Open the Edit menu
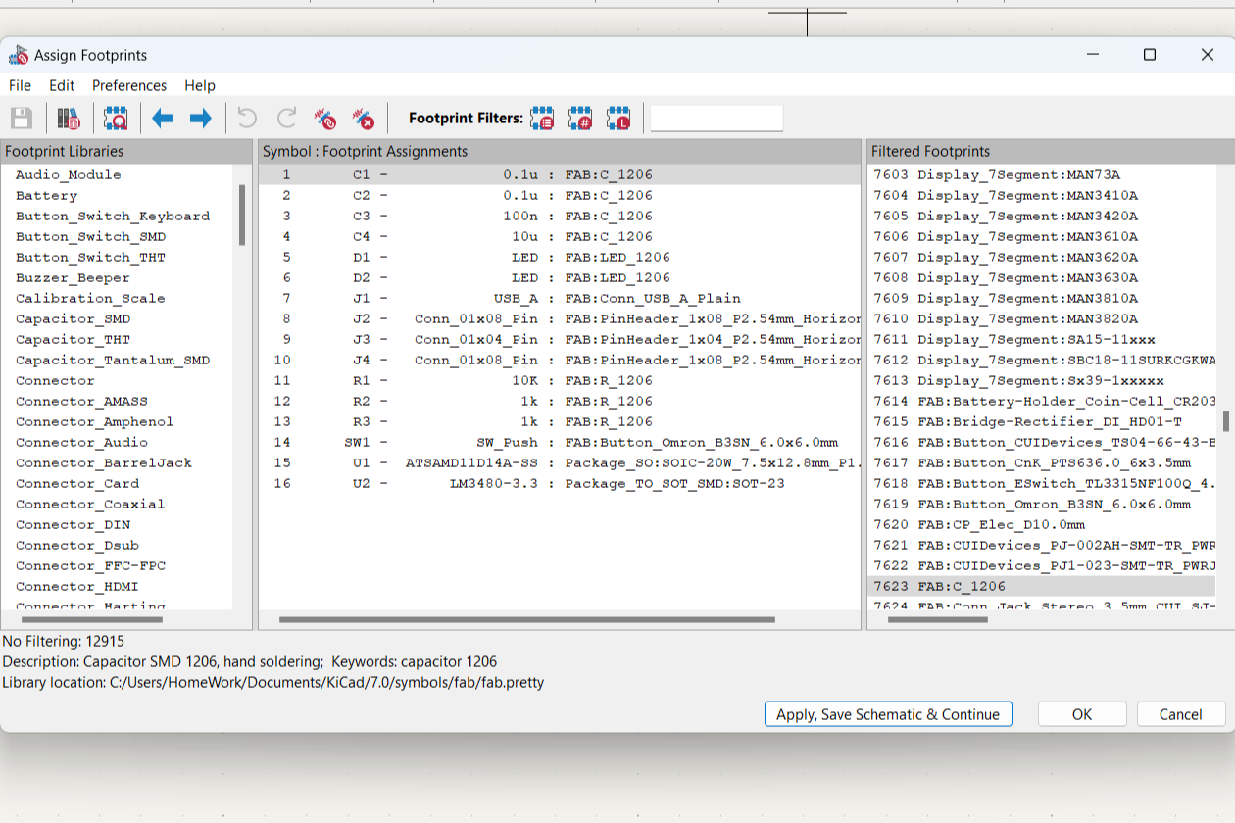Screen dimensions: 1235x823 (x=62, y=85)
